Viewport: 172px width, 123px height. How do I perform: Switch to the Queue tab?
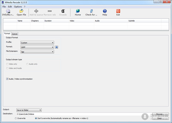(15, 34)
